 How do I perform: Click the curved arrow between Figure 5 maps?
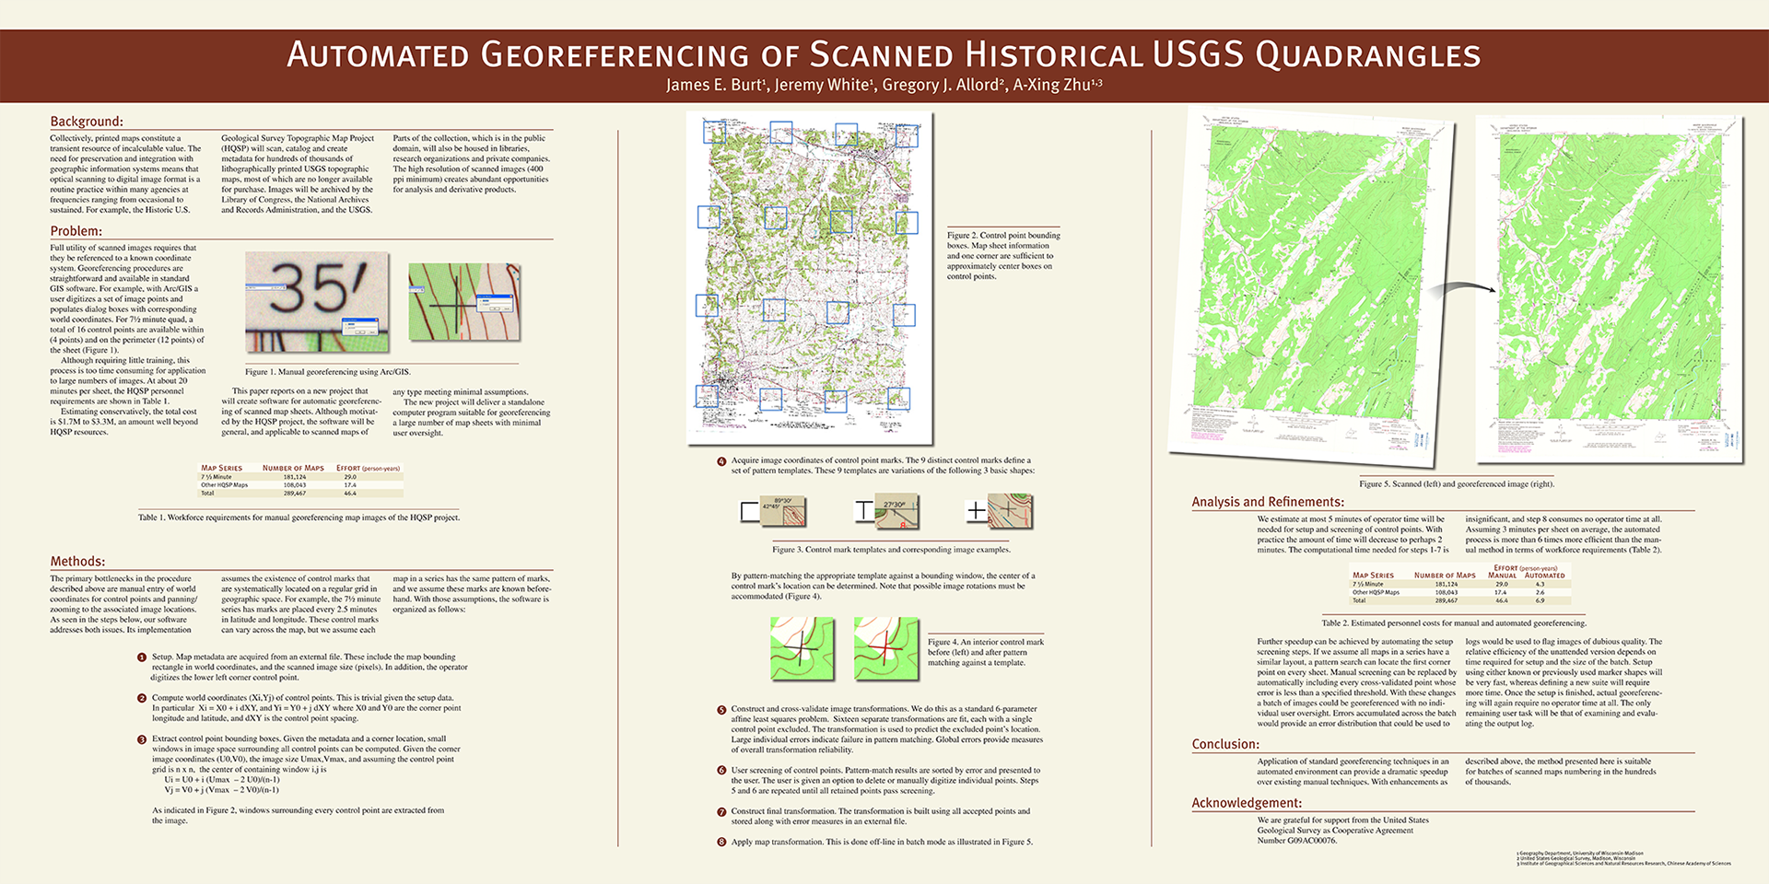point(1465,288)
